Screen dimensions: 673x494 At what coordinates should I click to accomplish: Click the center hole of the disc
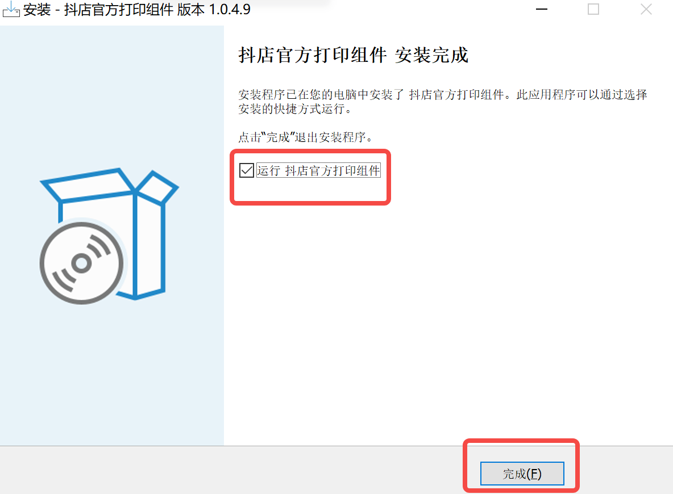click(81, 263)
